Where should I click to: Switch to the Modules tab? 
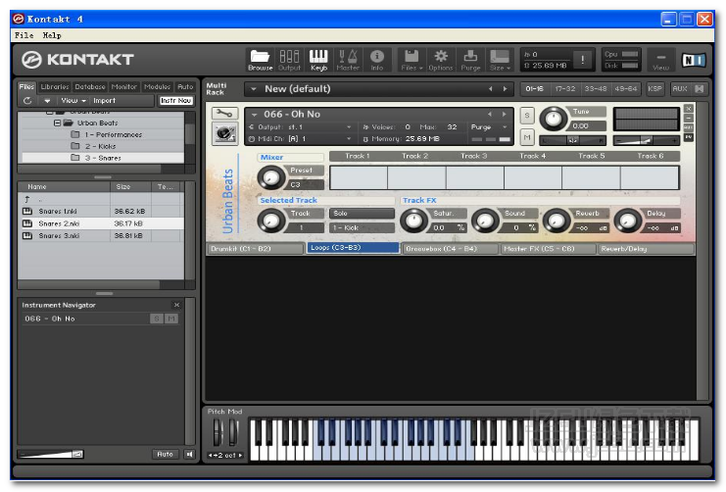(157, 86)
